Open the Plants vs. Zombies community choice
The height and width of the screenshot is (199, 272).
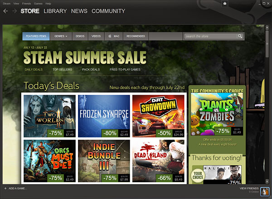[217, 114]
